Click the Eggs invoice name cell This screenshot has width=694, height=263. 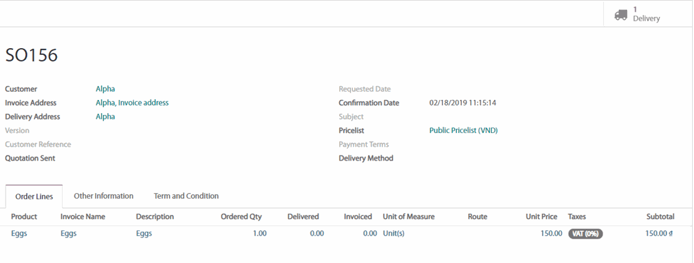[69, 234]
